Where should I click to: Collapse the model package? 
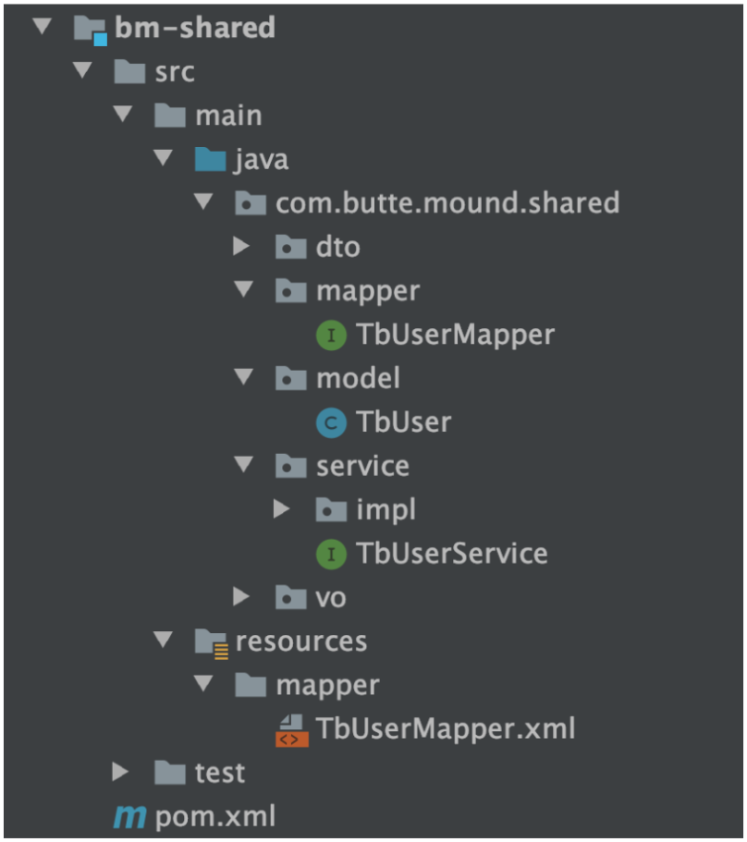tap(243, 378)
